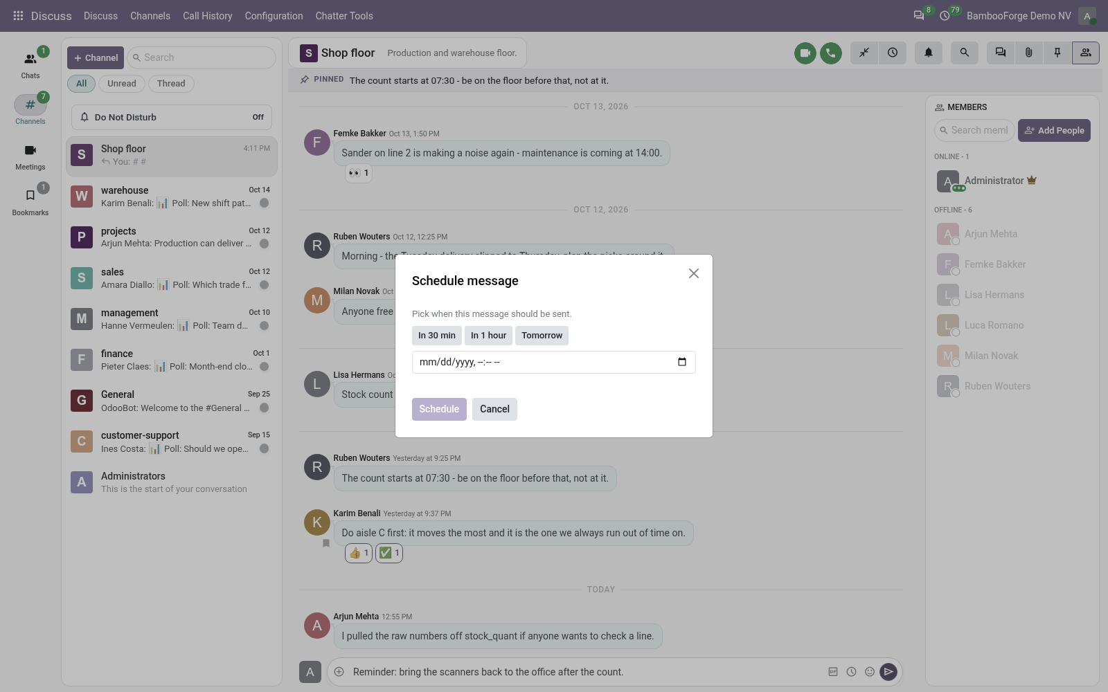Open the Chatter Tools menu
The image size is (1108, 692).
click(x=344, y=16)
